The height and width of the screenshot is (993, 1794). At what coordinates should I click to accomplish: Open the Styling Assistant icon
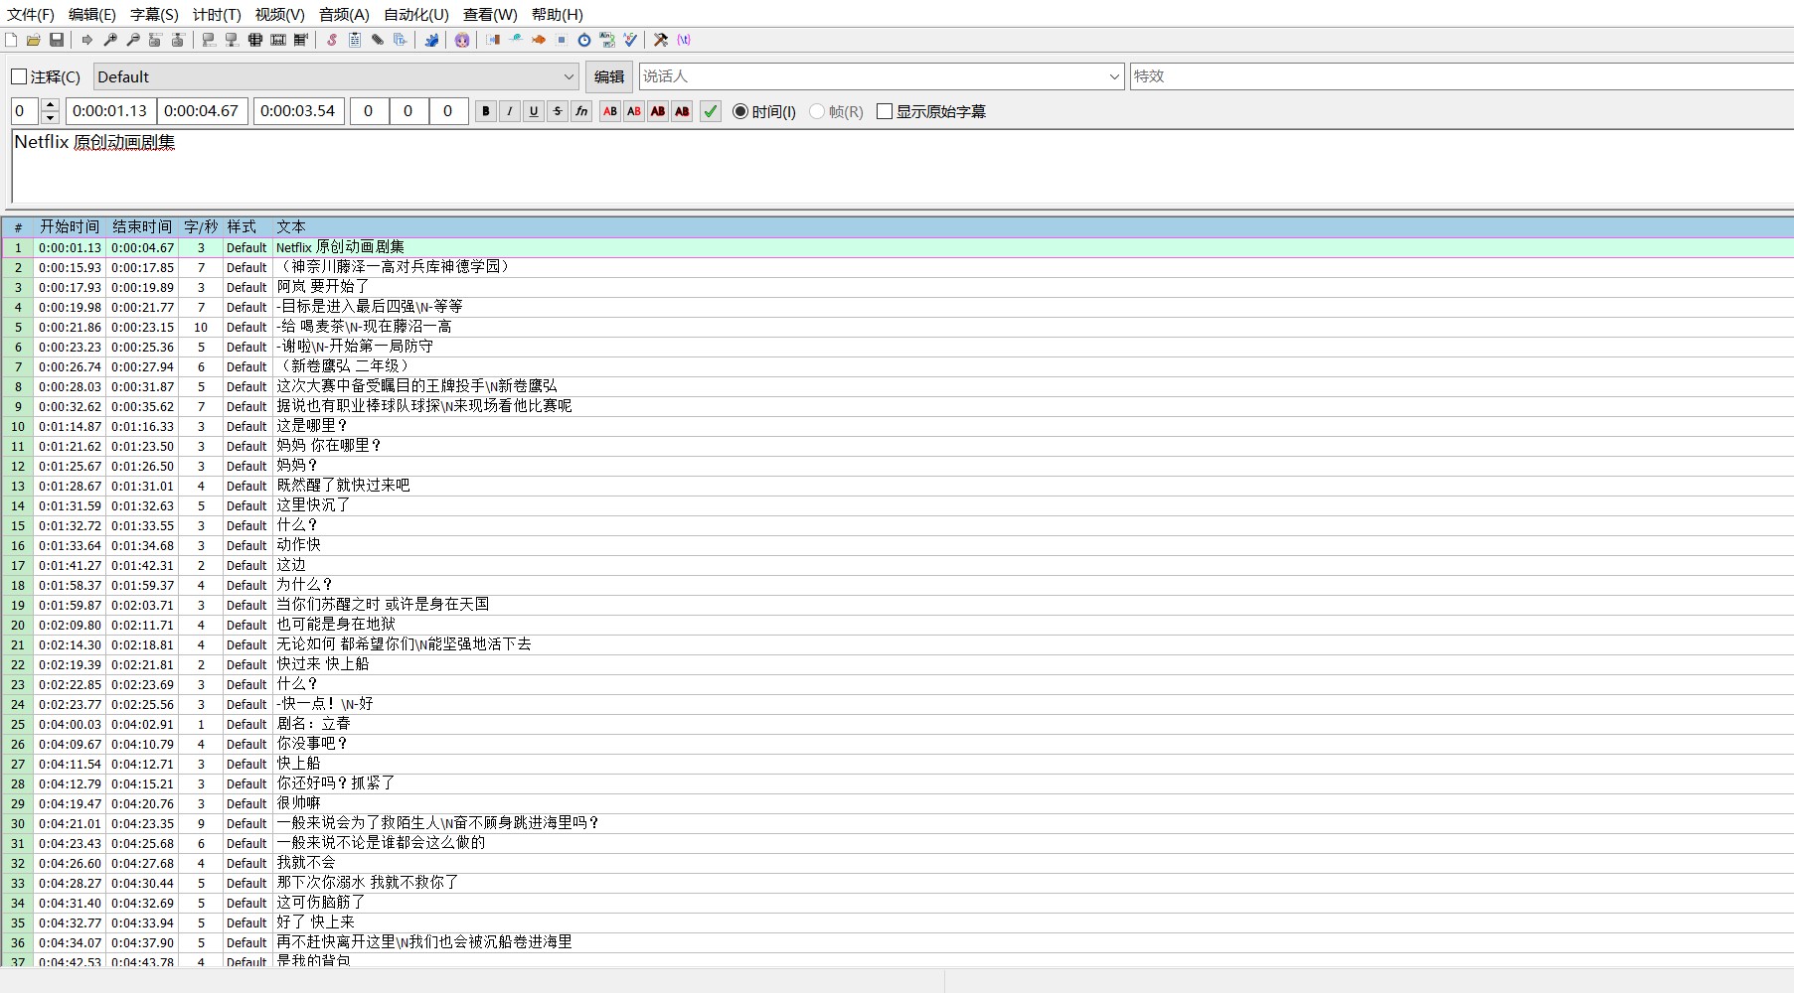click(516, 40)
